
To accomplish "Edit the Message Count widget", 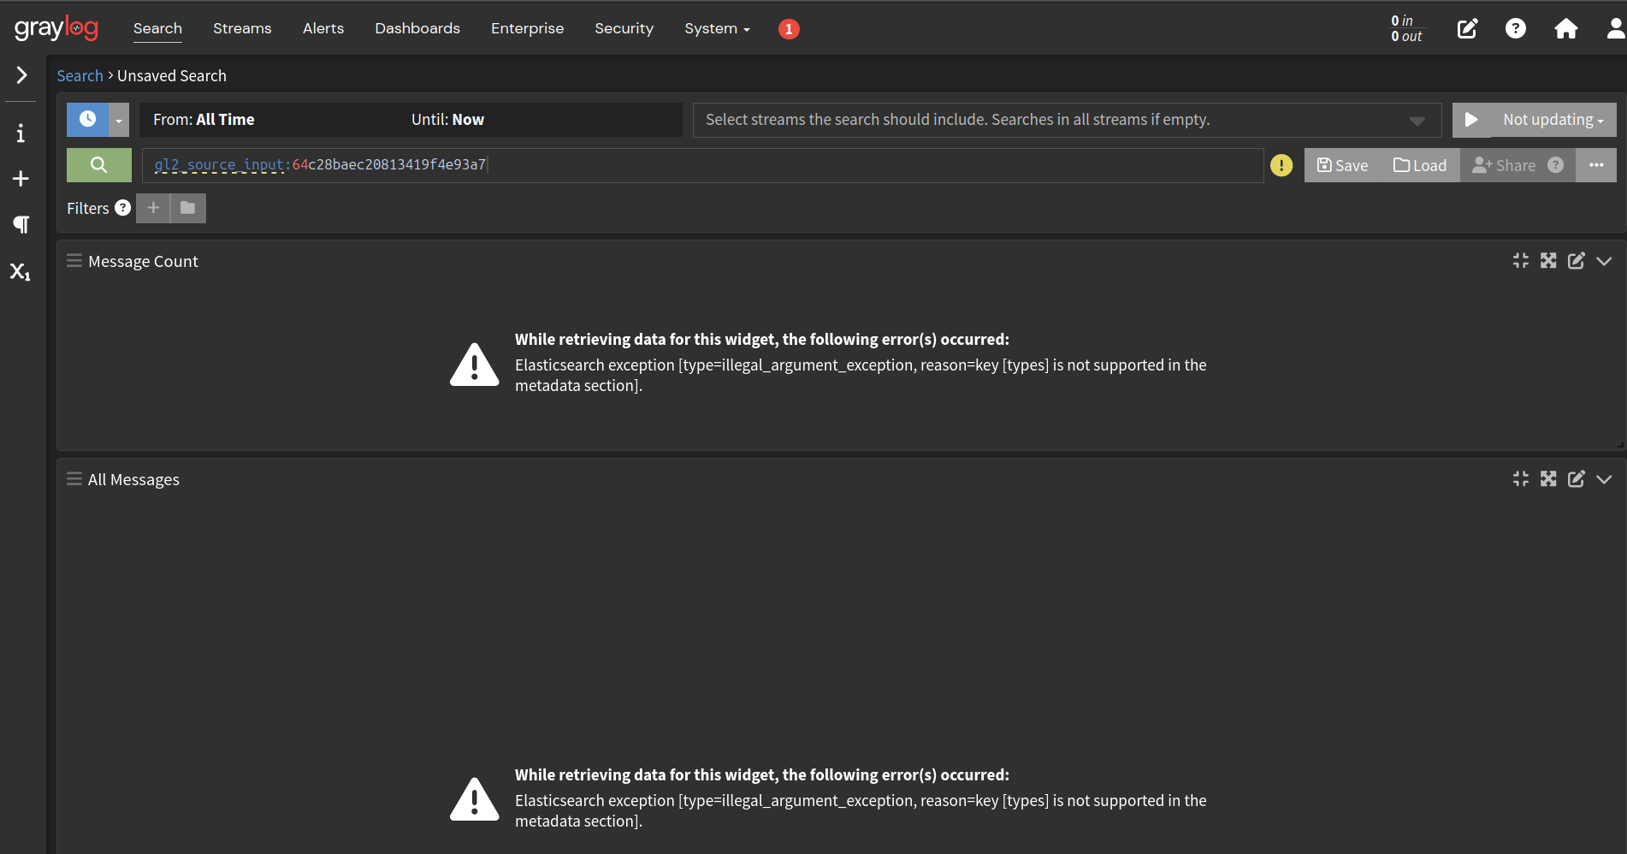I will pyautogui.click(x=1577, y=261).
